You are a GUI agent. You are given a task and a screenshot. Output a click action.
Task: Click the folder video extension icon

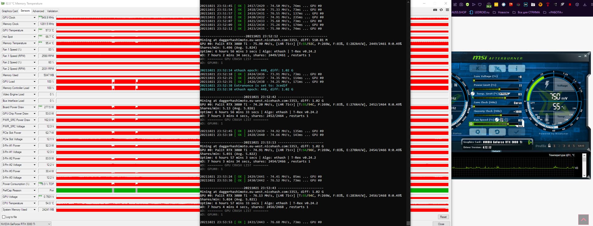point(533,5)
